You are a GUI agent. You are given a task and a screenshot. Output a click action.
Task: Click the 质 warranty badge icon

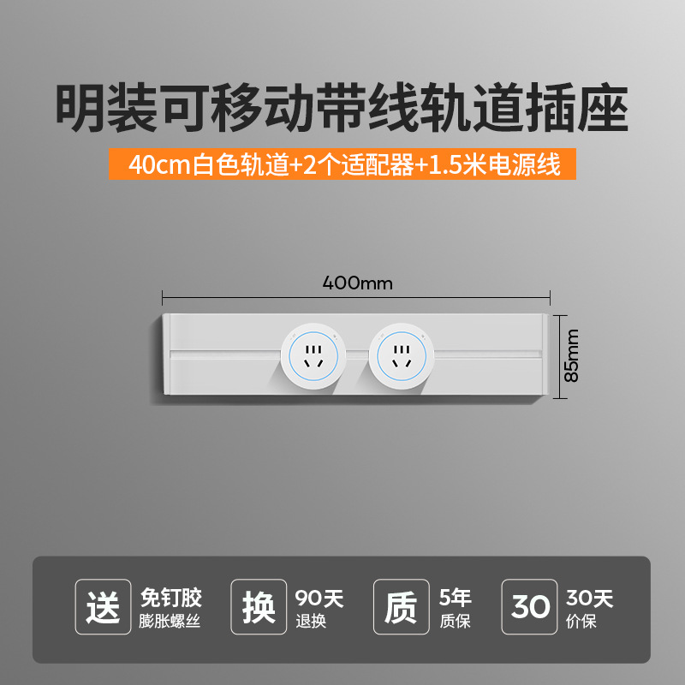[x=401, y=607]
